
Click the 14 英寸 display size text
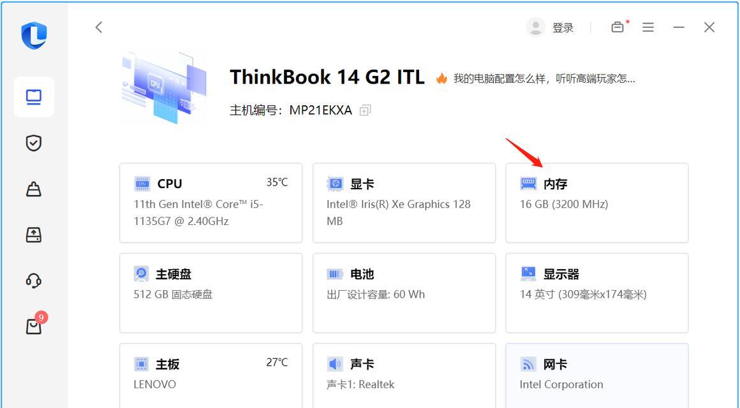[583, 295]
